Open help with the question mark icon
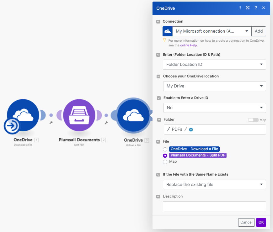This screenshot has width=273, height=232. click(x=256, y=8)
